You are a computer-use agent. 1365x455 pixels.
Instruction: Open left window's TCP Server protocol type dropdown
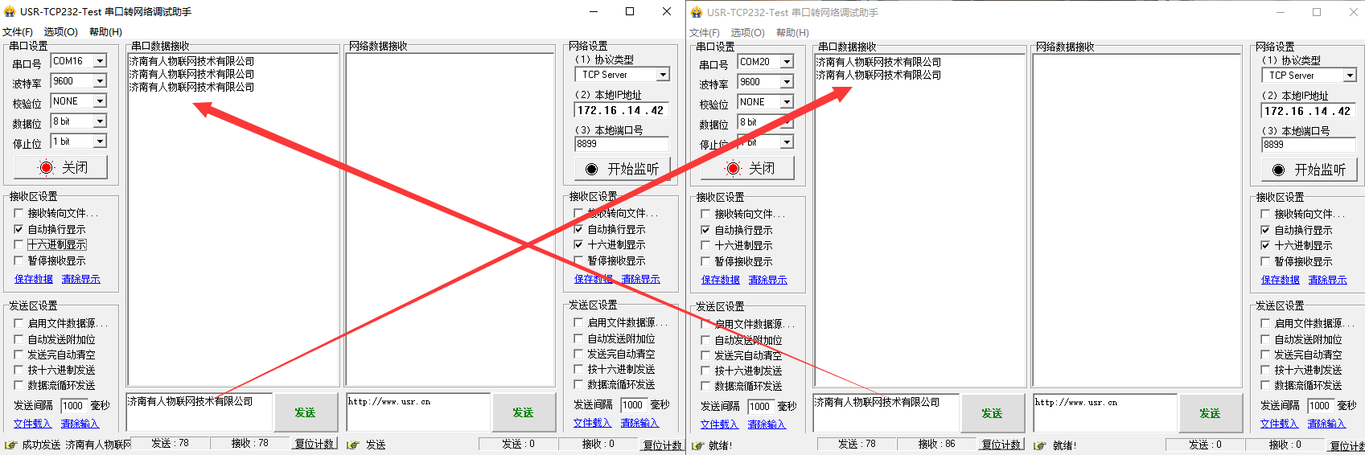coord(663,75)
